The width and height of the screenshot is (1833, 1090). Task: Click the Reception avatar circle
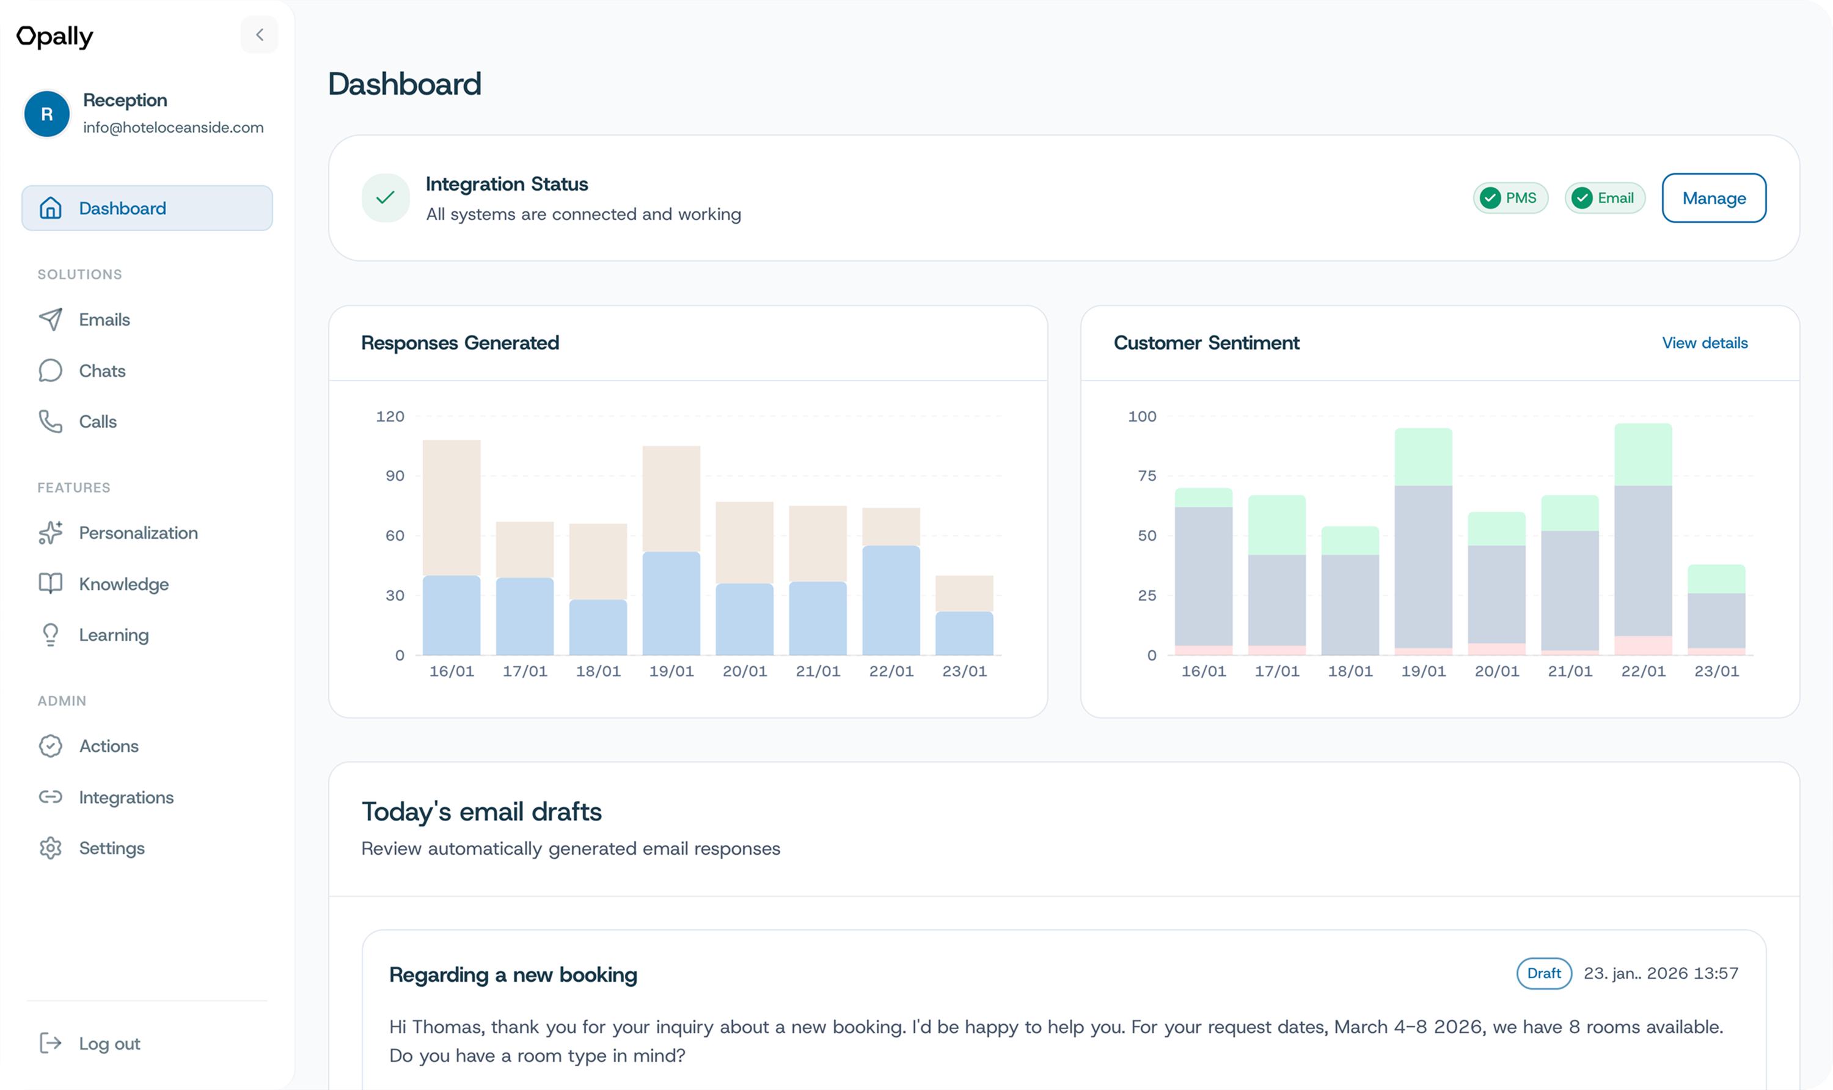(46, 113)
